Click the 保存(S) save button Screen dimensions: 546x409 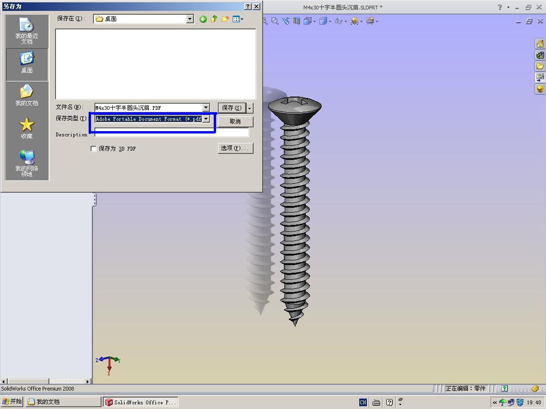[x=232, y=108]
